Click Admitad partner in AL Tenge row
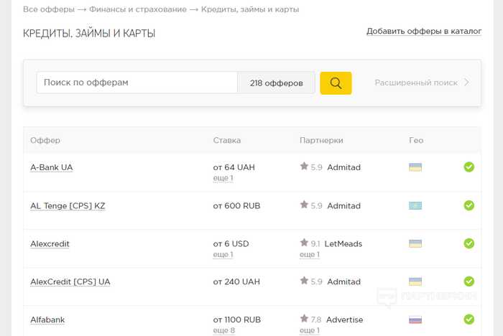The height and width of the screenshot is (336, 503). coord(344,206)
